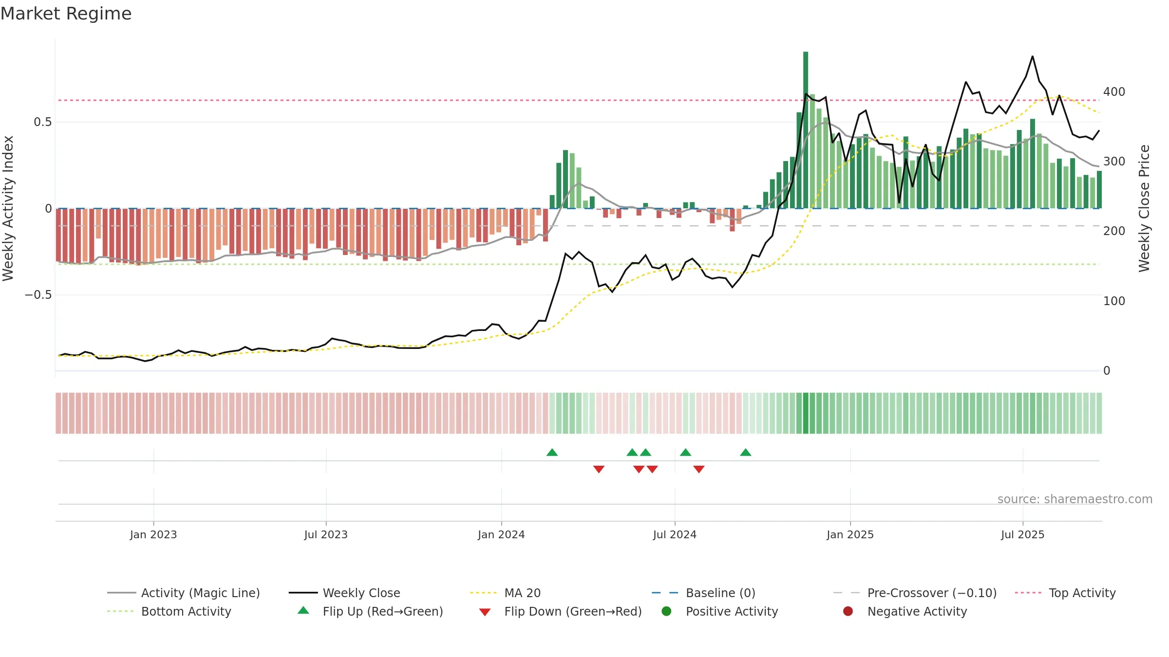Click the Jul 2024 x-axis label
Viewport: 1169px width, 657px height.
click(x=675, y=534)
